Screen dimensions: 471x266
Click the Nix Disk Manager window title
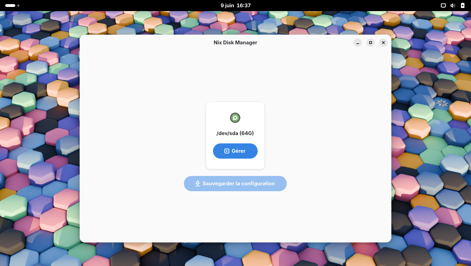(235, 43)
